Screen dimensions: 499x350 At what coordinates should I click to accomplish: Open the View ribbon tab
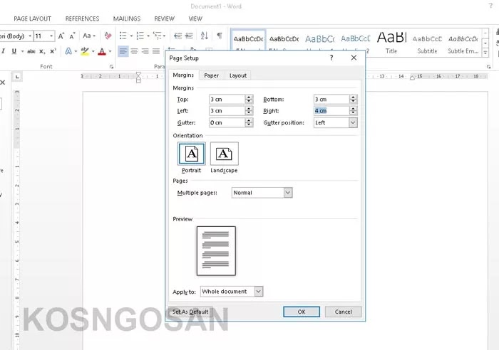(x=195, y=18)
